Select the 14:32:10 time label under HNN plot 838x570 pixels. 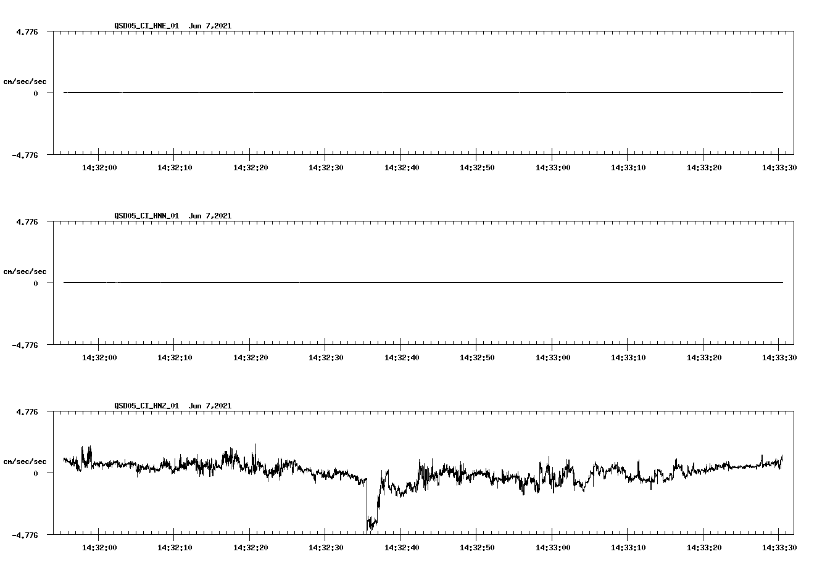pyautogui.click(x=175, y=357)
